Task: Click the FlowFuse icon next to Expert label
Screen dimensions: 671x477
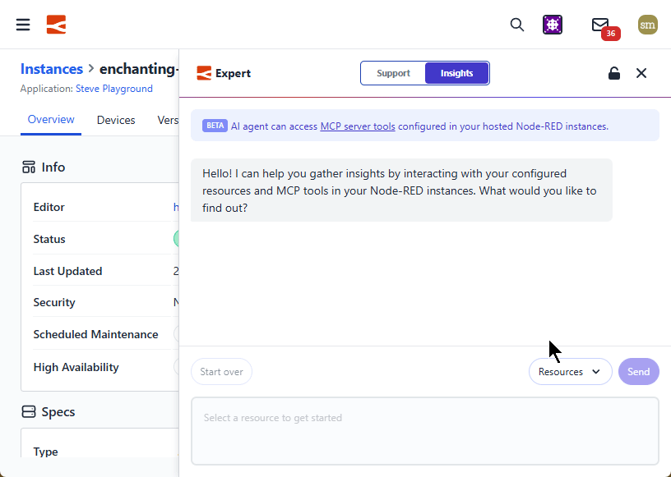Action: click(202, 73)
